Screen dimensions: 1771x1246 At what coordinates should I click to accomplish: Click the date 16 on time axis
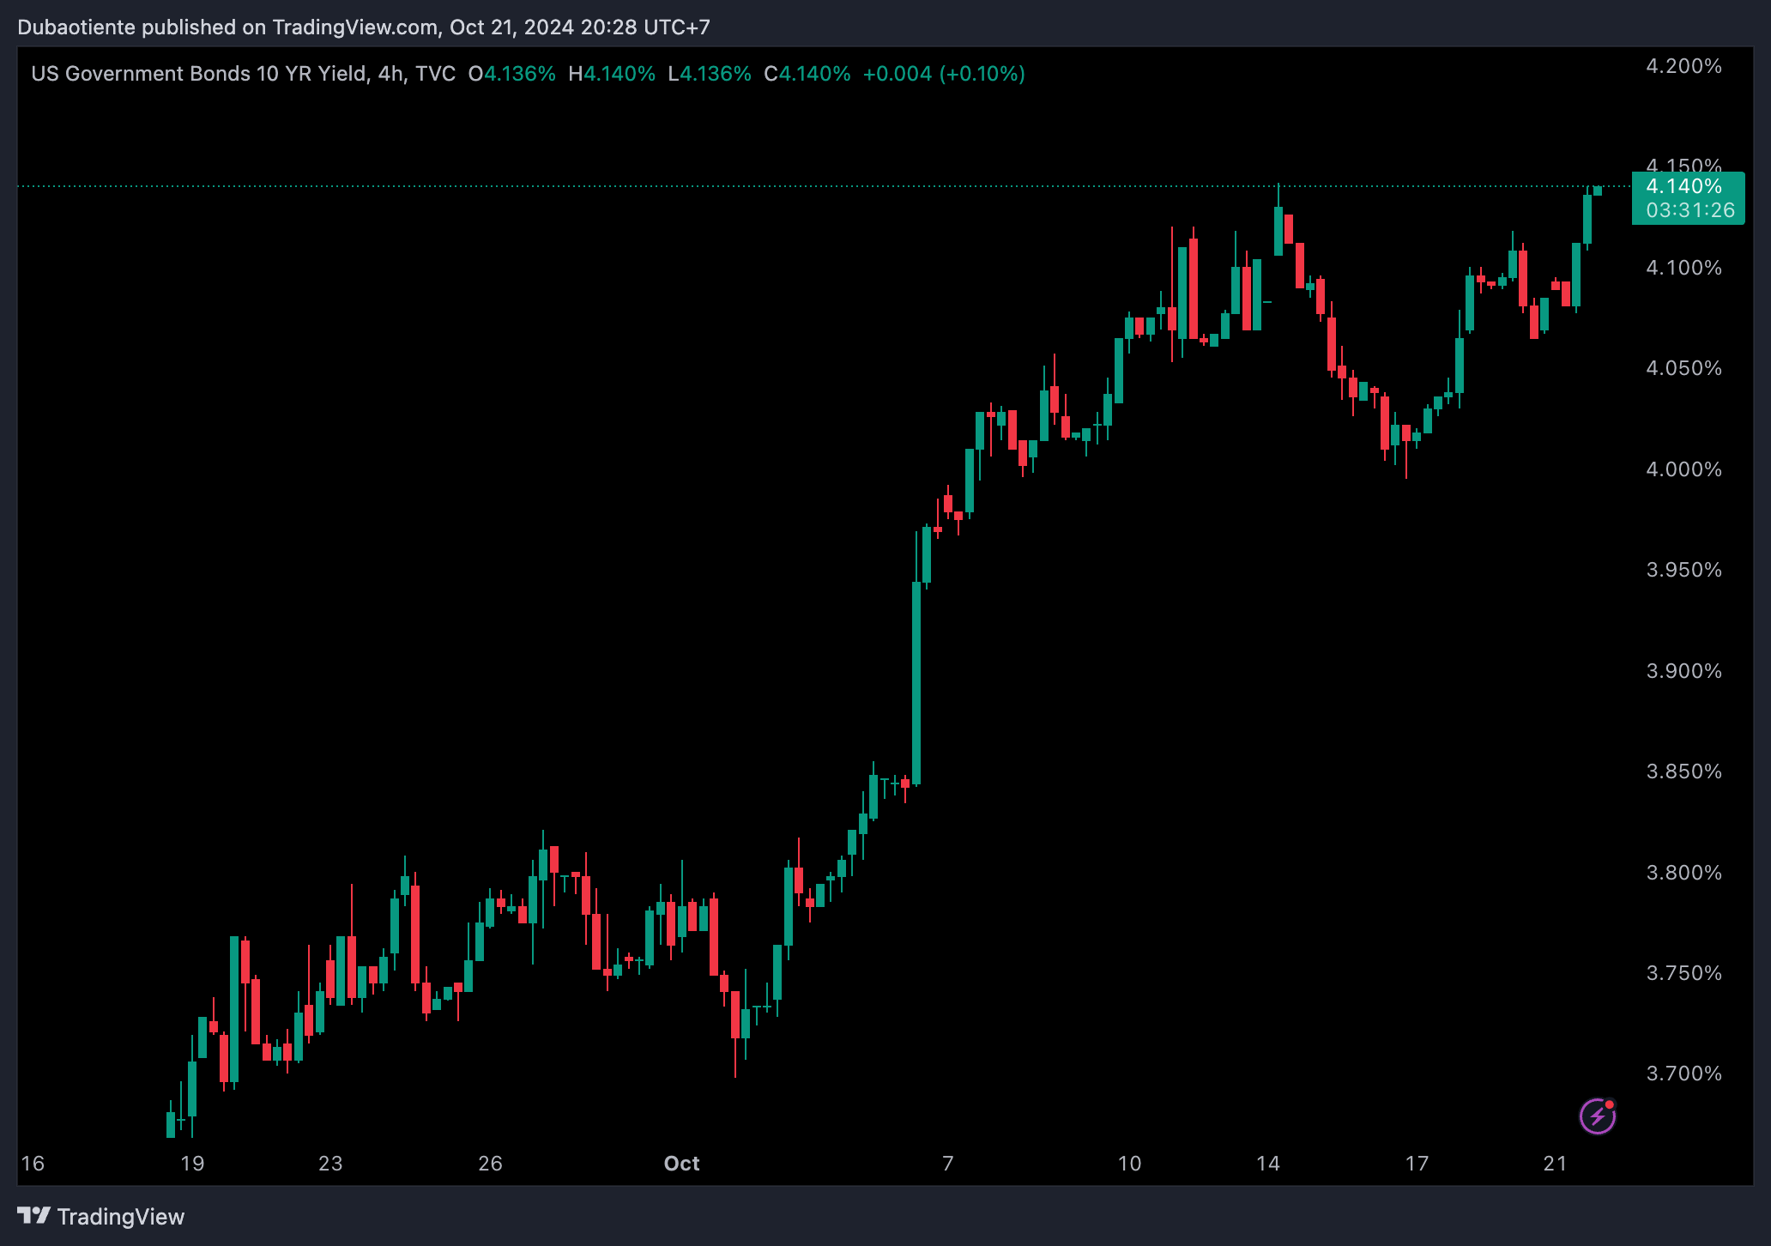pos(33,1164)
